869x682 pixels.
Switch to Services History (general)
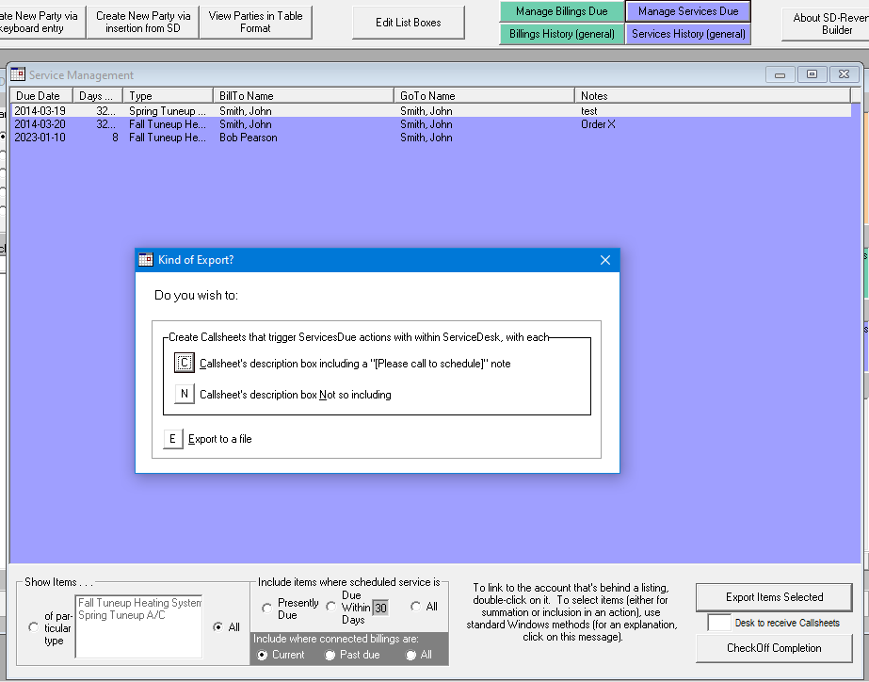(687, 33)
